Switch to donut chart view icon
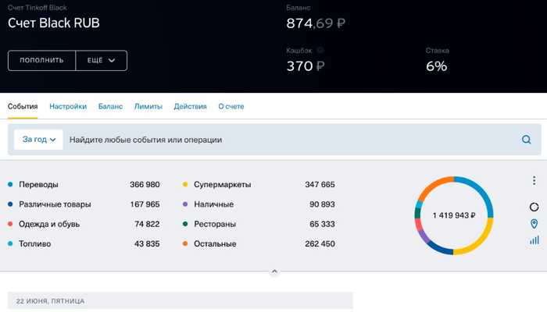 coord(534,207)
